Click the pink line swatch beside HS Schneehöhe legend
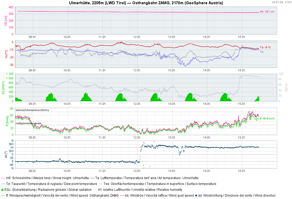The height and width of the screenshot is (199, 292). click(x=3, y=178)
